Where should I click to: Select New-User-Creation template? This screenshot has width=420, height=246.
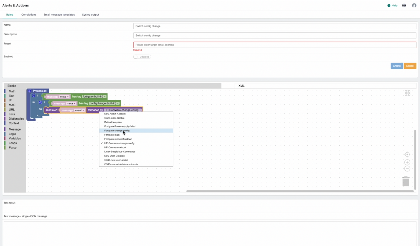click(x=136, y=156)
